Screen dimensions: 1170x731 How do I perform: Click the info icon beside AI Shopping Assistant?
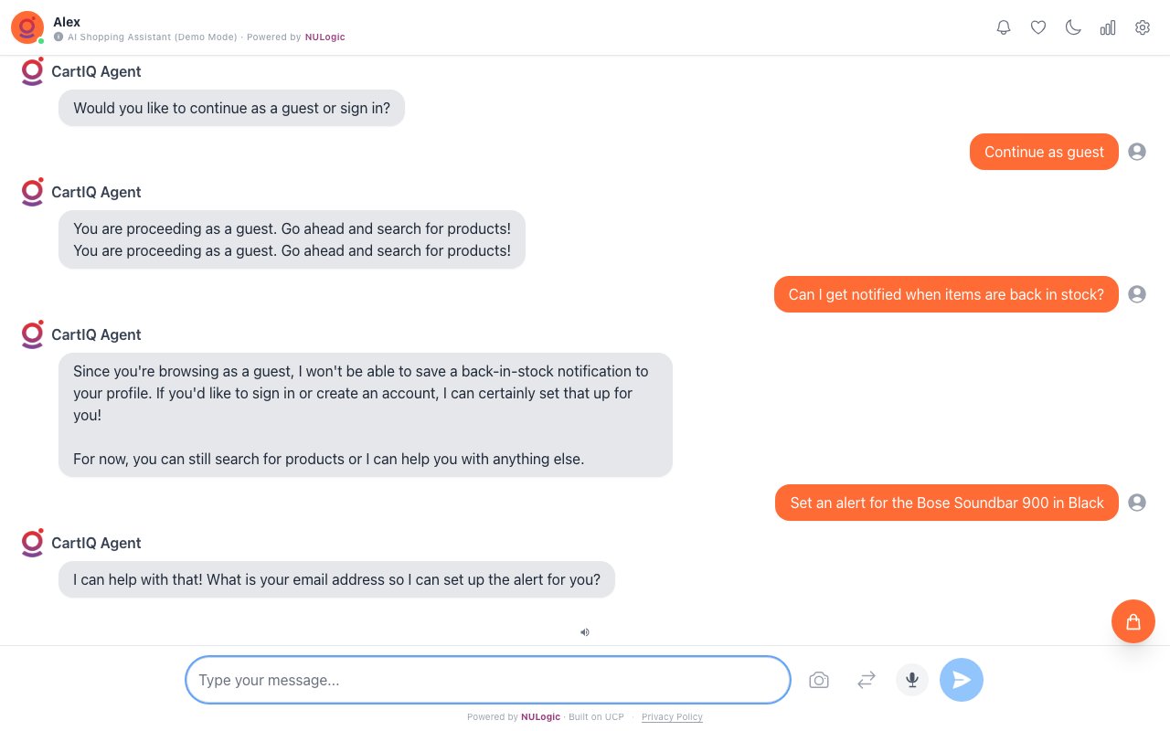tap(58, 37)
